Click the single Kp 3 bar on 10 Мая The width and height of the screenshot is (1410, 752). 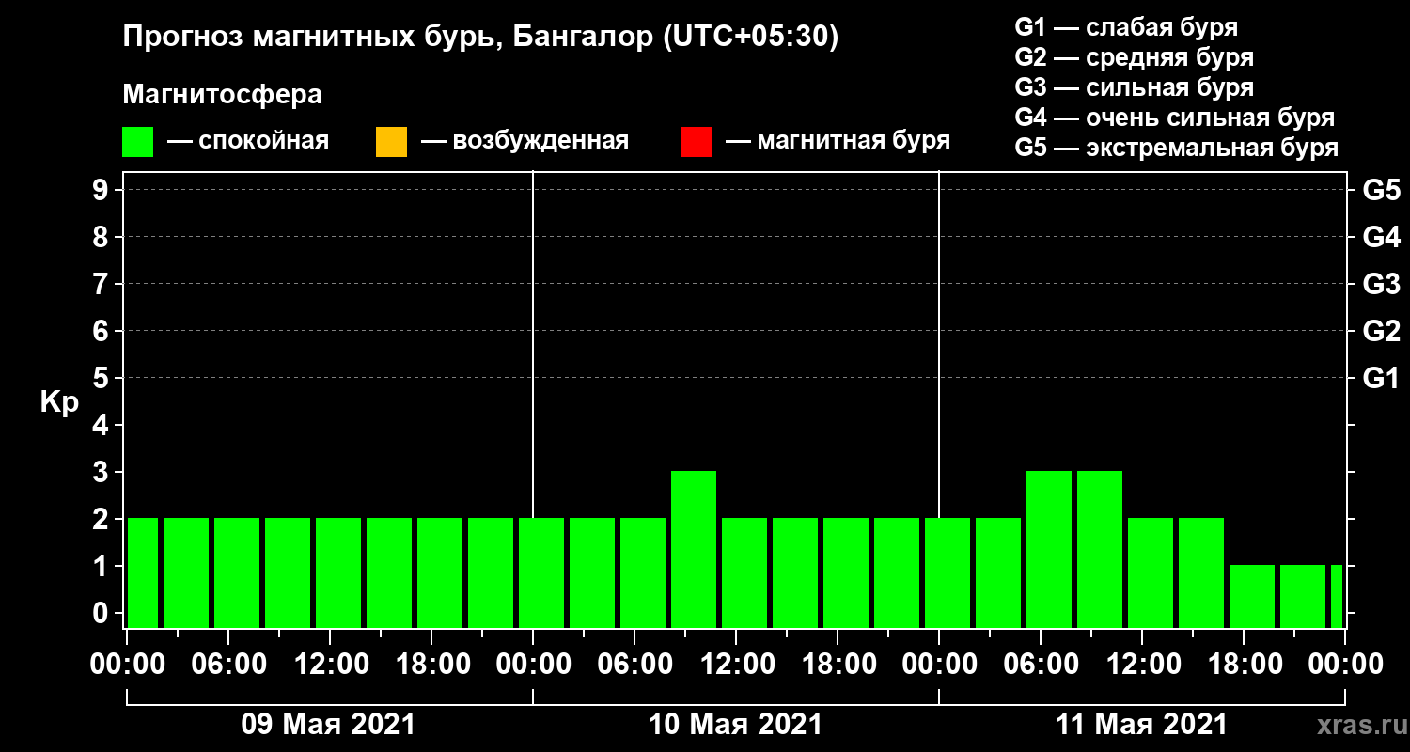[694, 549]
